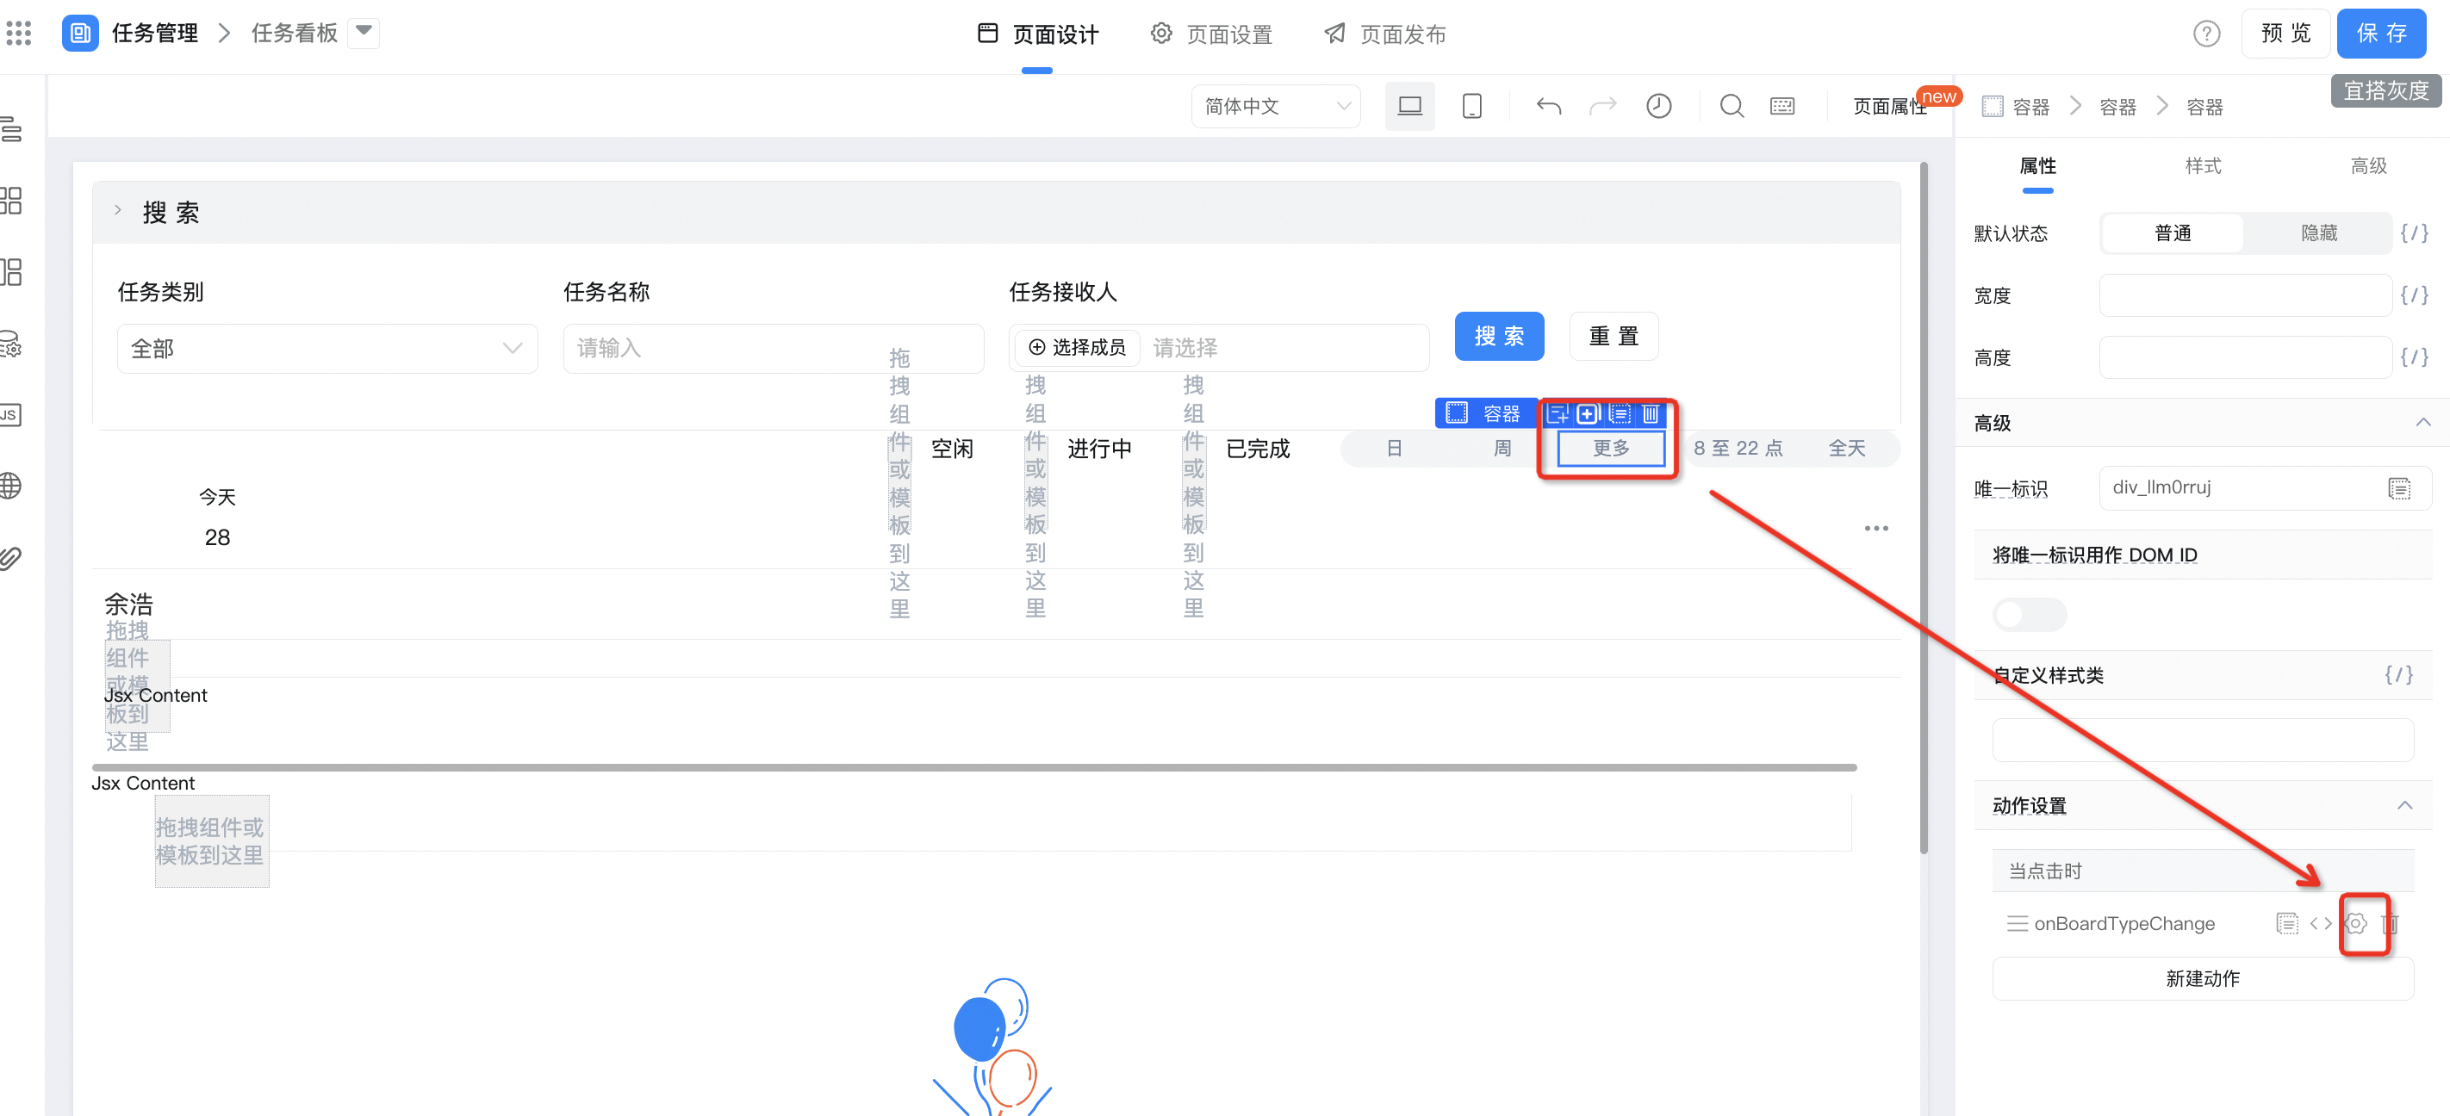Switch to mobile phone preview
Viewport: 2450px width, 1116px height.
pyautogui.click(x=1471, y=107)
